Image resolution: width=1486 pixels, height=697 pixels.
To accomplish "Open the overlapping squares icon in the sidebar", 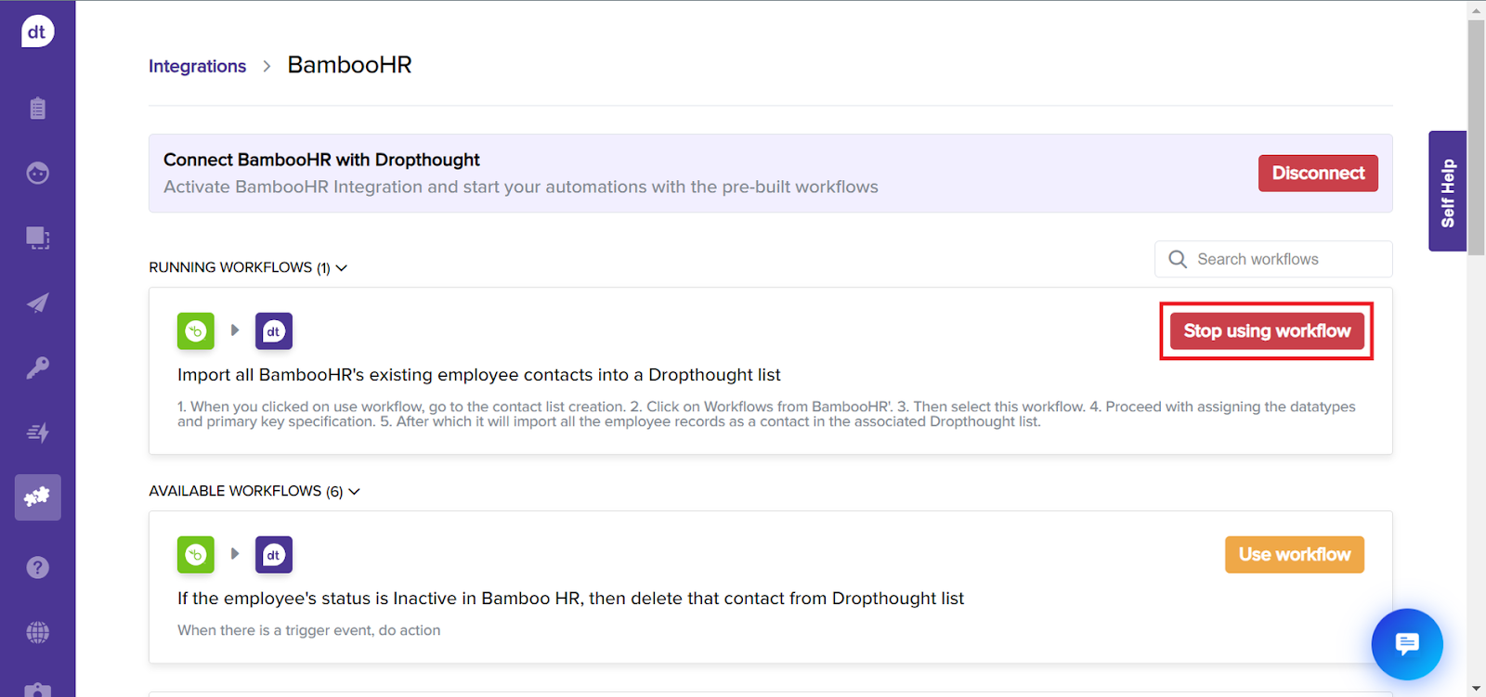I will [x=37, y=239].
